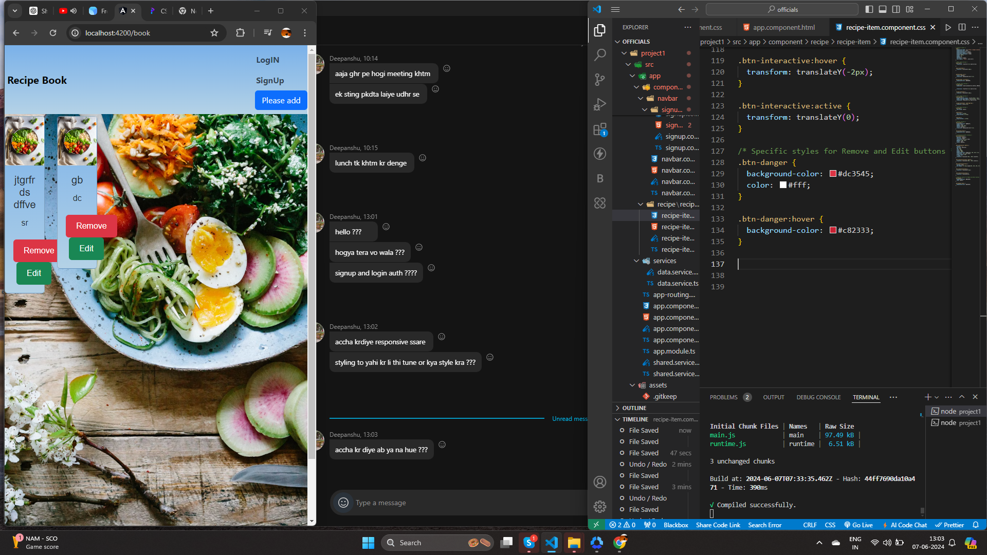Bookmark page with the star icon
Image resolution: width=987 pixels, height=555 pixels.
pyautogui.click(x=214, y=33)
